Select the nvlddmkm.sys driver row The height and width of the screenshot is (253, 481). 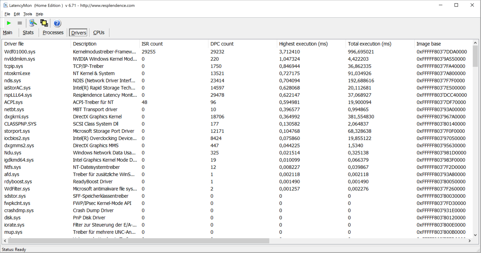point(237,59)
